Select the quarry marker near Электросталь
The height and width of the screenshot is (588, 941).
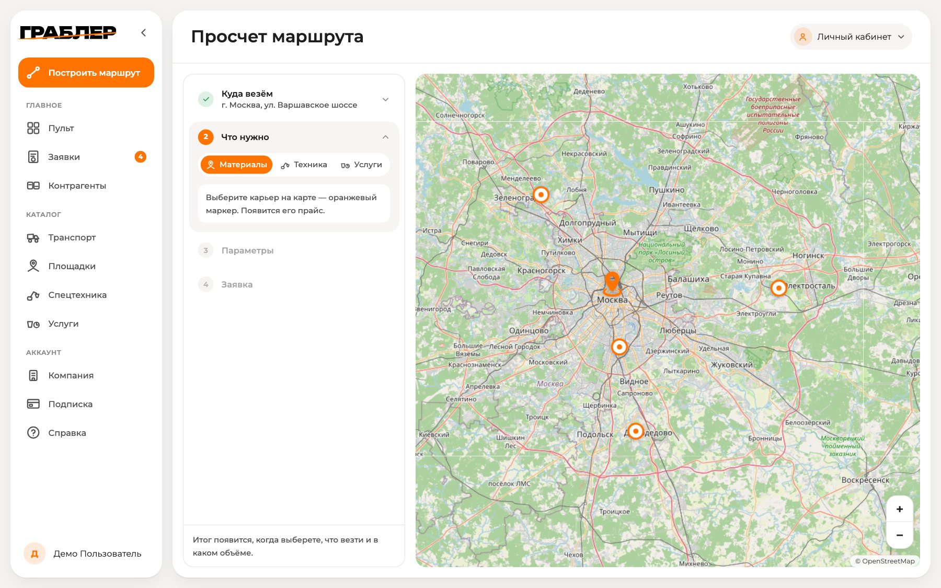[x=778, y=288]
